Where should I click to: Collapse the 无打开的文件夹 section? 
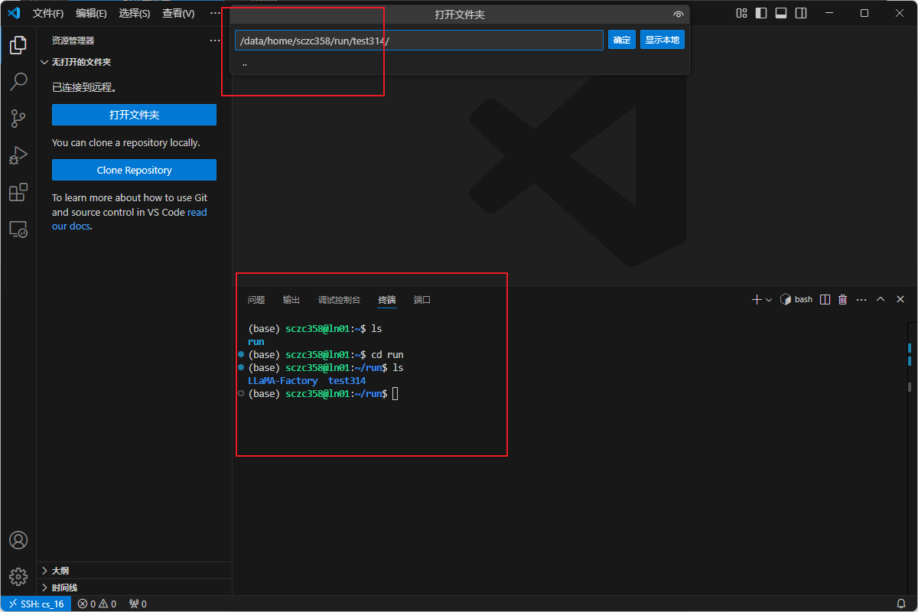(x=134, y=62)
